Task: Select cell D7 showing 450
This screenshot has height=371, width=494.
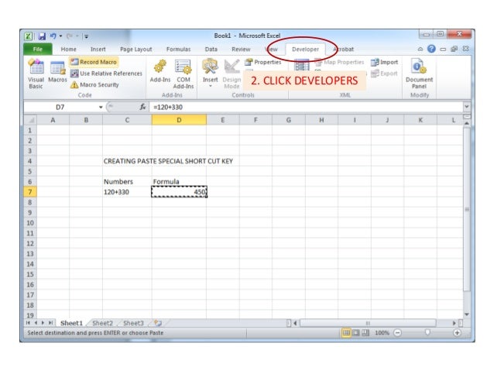Action: pos(179,192)
